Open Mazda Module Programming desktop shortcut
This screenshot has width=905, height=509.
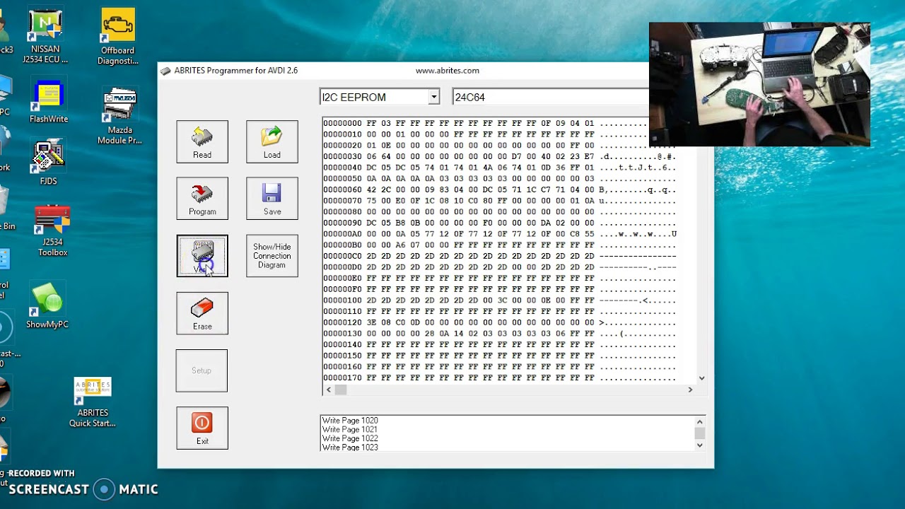[x=119, y=117]
